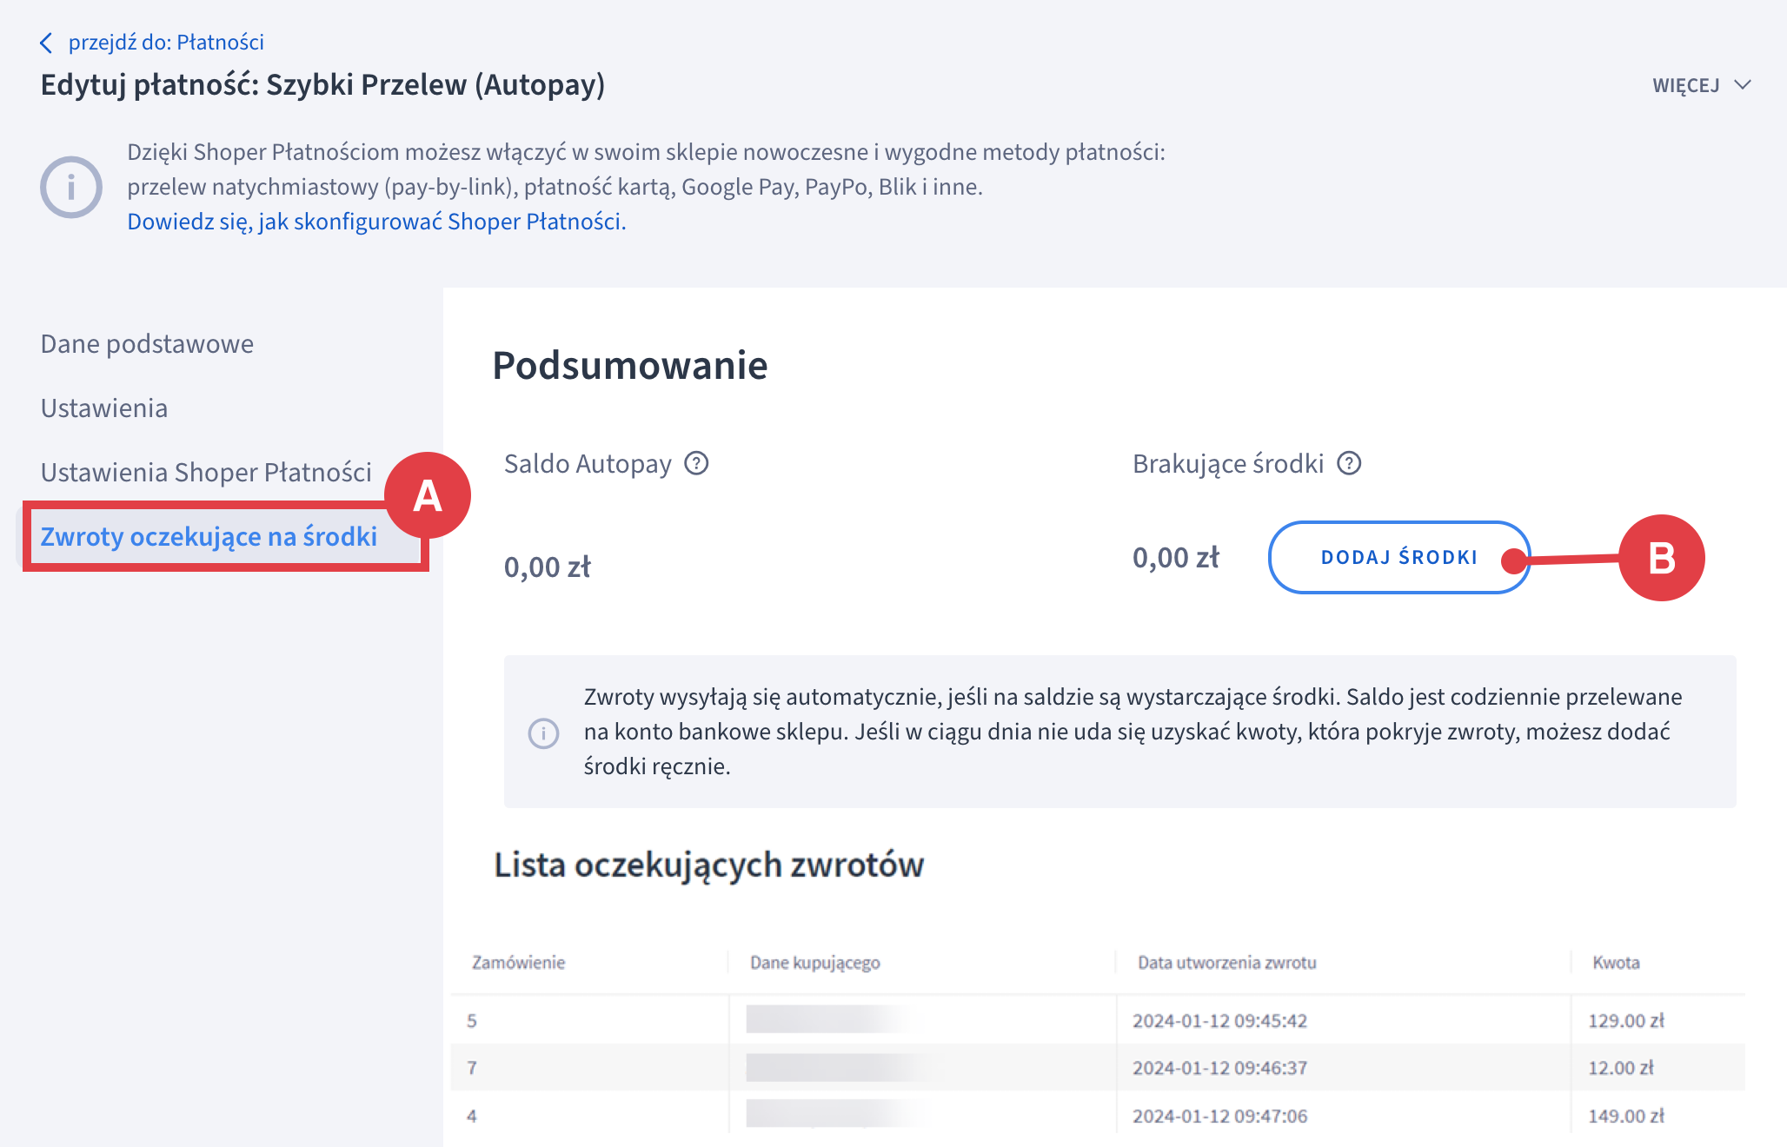Click help icon beside Brakujące środki
1787x1147 pixels.
point(1348,463)
